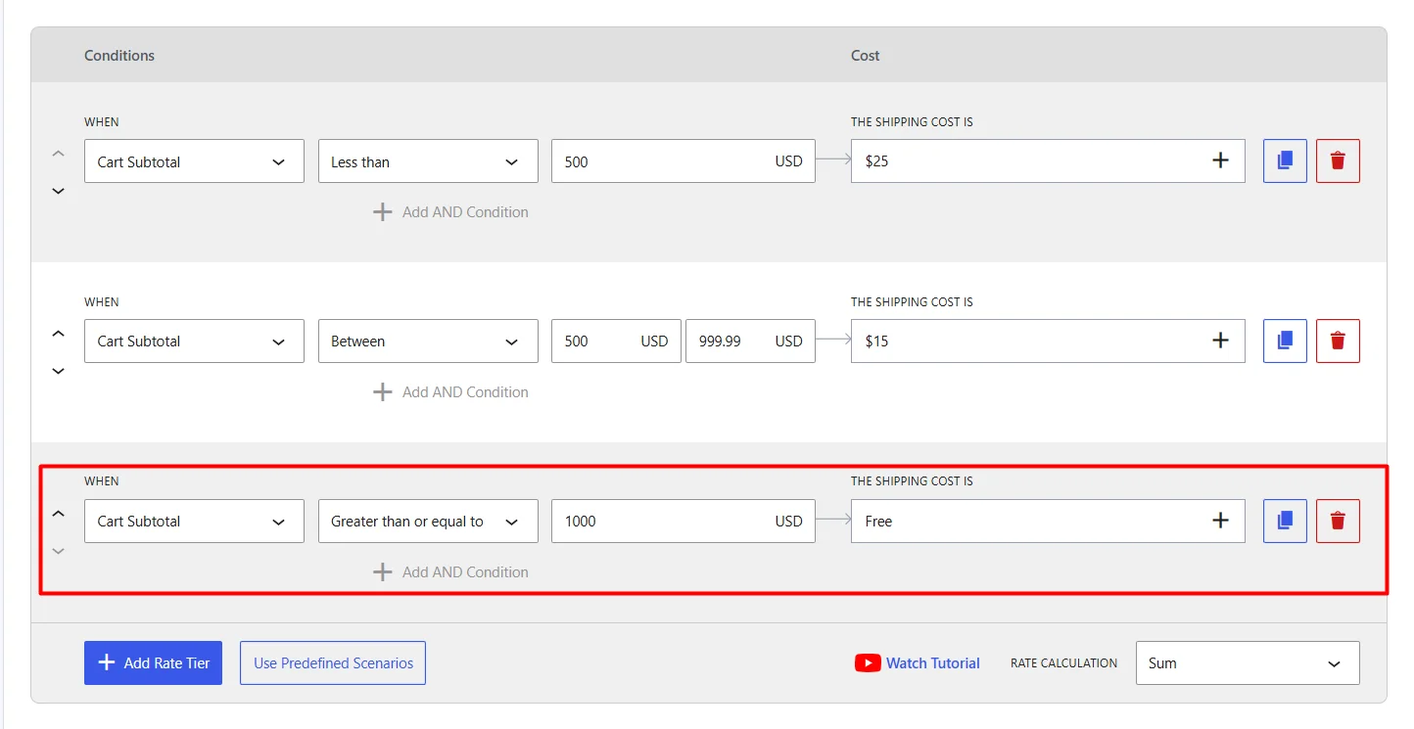Image resolution: width=1414 pixels, height=729 pixels.
Task: Open the Rate Calculation Sum dropdown
Action: [1248, 662]
